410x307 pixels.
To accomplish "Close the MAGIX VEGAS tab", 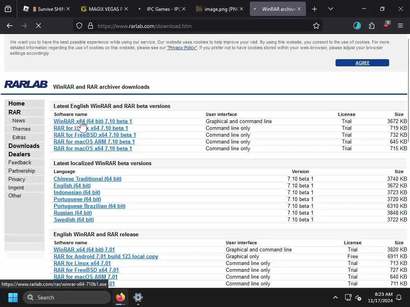I will coord(126,9).
